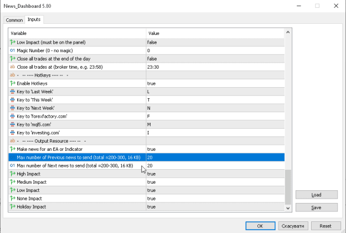The height and width of the screenshot is (233, 346).
Task: Click enum icon beside Key to 'Last Week'
Action: coord(13,92)
